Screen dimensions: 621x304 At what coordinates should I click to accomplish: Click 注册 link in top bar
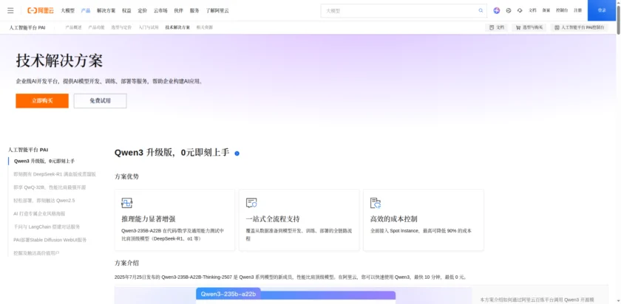pyautogui.click(x=578, y=10)
